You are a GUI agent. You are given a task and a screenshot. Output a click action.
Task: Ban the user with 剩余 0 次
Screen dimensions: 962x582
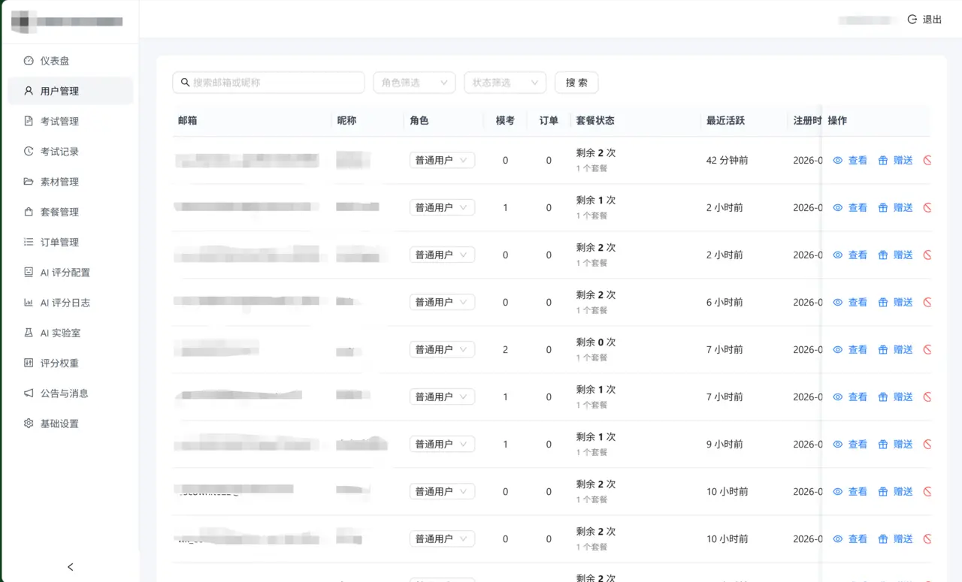(927, 349)
